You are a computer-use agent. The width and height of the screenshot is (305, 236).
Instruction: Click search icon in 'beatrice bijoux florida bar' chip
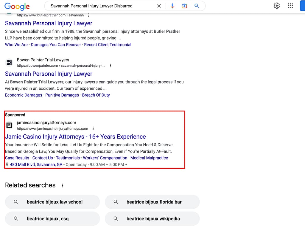tap(116, 202)
